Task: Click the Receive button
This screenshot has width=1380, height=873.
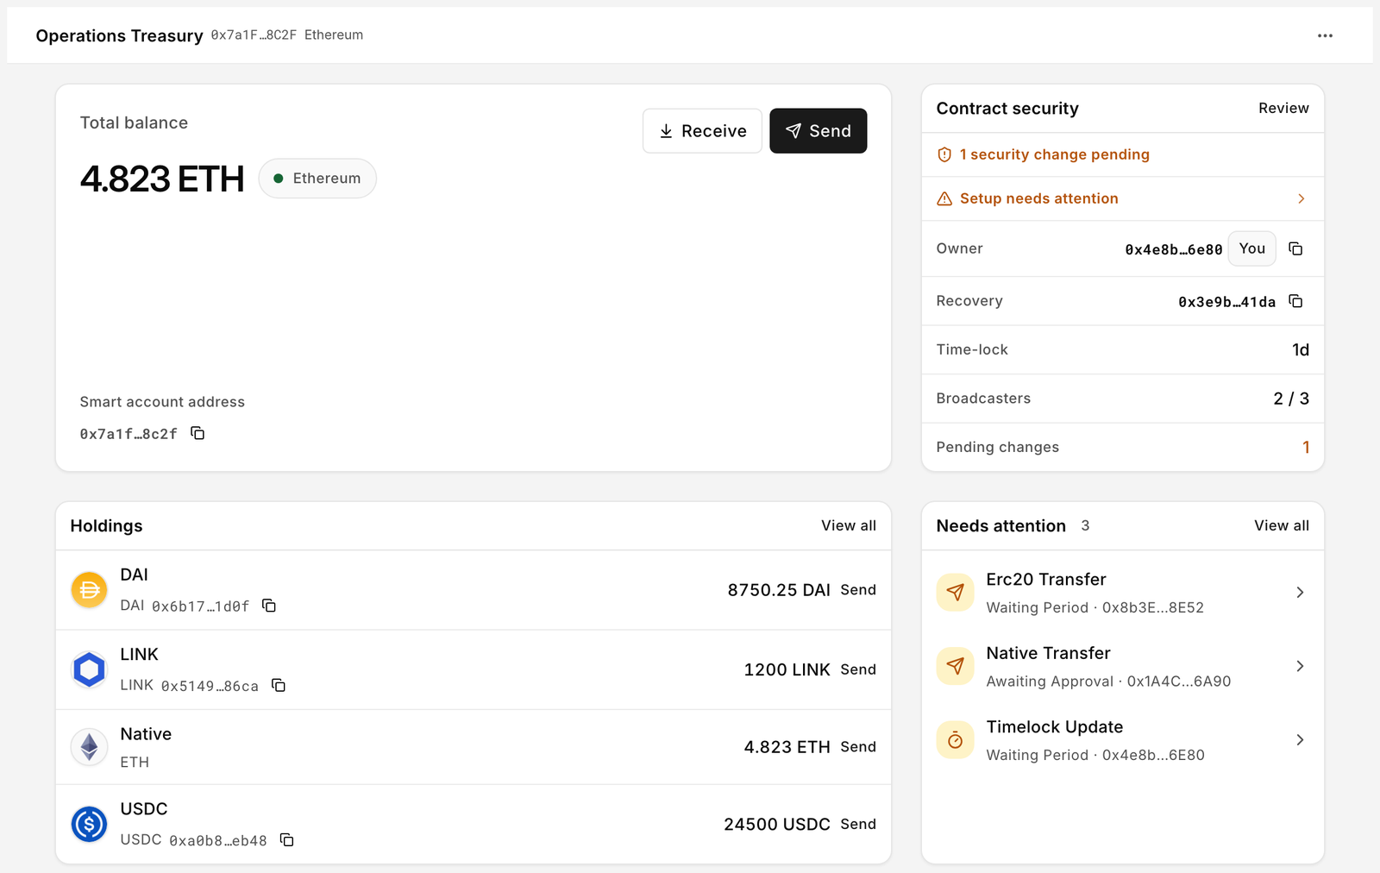Action: pyautogui.click(x=702, y=131)
